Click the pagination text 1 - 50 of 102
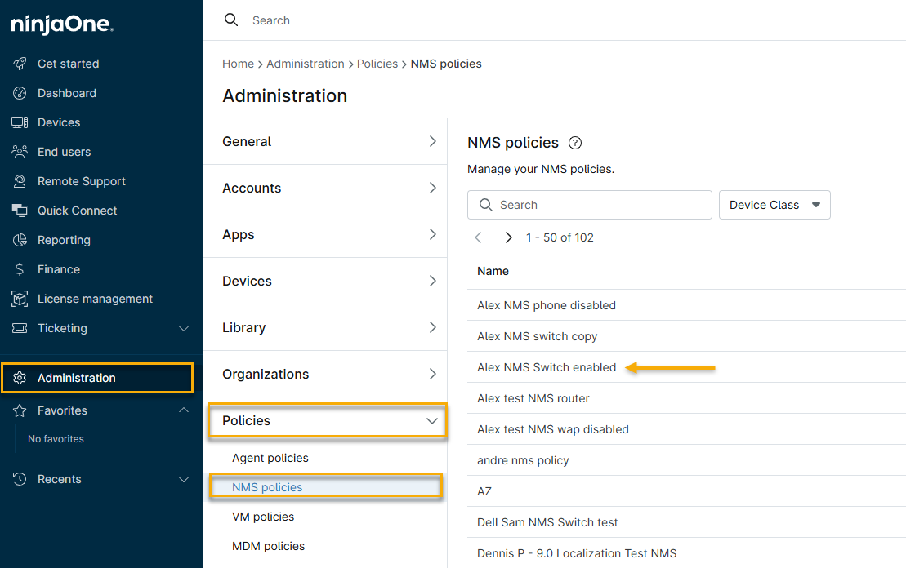Image resolution: width=906 pixels, height=568 pixels. pos(560,237)
